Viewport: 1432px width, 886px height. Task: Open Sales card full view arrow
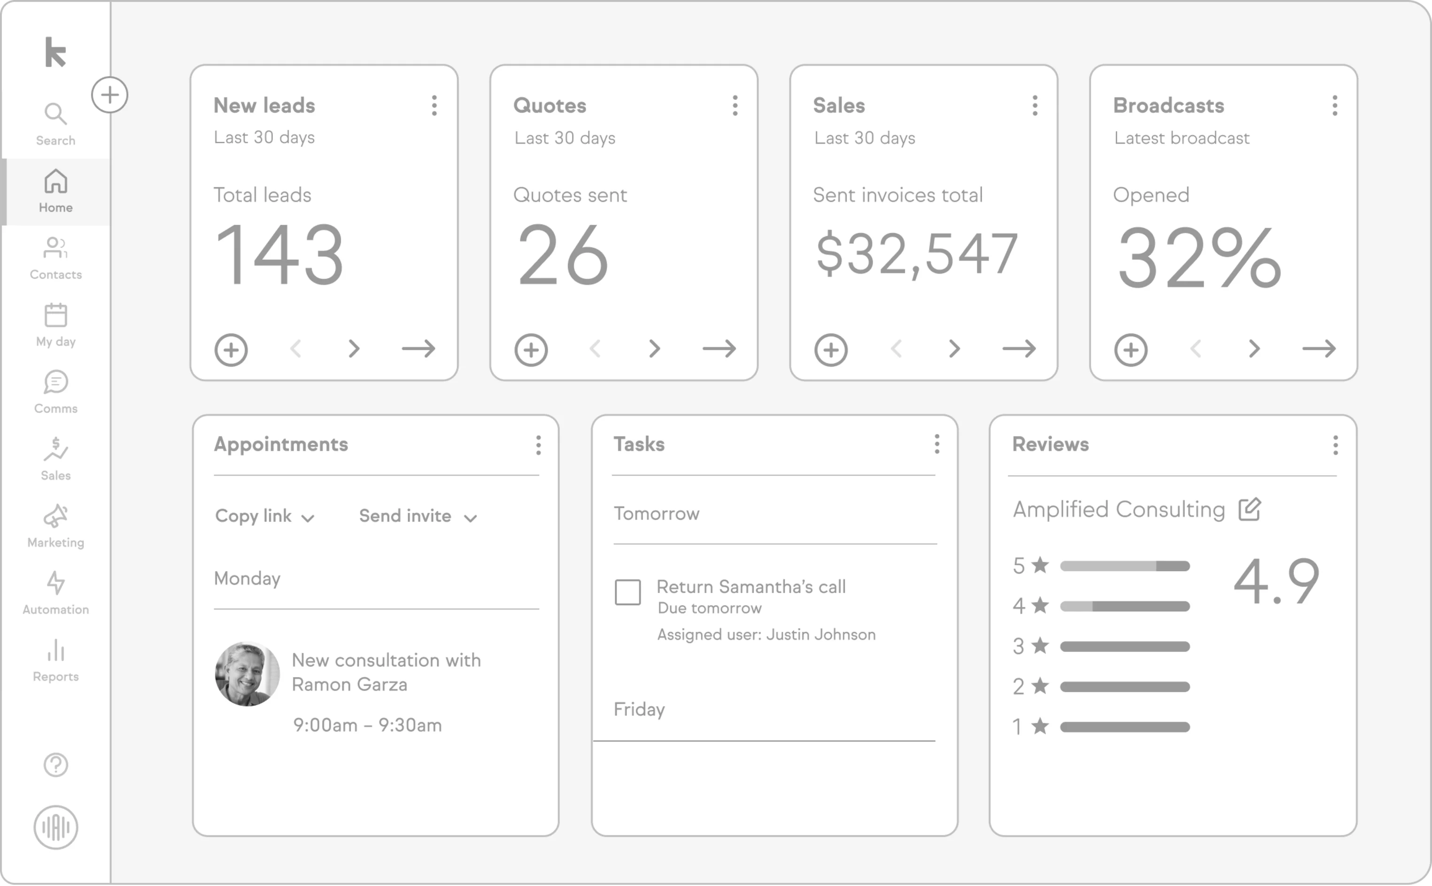point(1019,349)
